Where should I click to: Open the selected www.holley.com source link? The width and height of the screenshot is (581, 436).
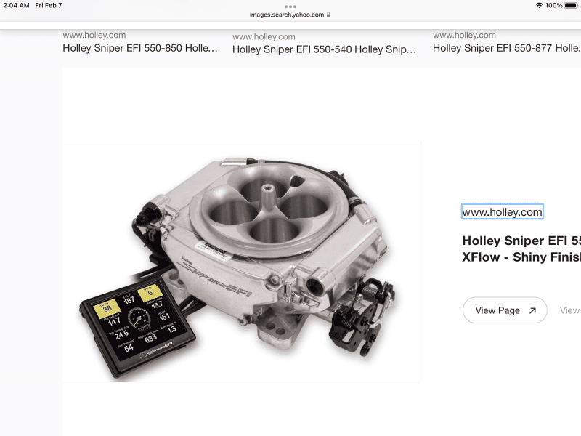click(502, 211)
